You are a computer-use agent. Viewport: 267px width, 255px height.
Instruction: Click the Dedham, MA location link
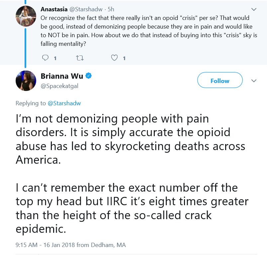click(109, 245)
